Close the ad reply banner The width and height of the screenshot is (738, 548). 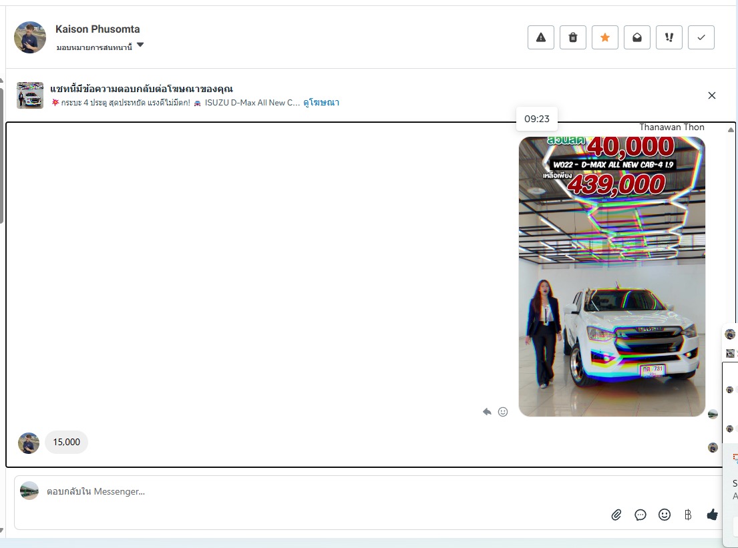tap(712, 95)
